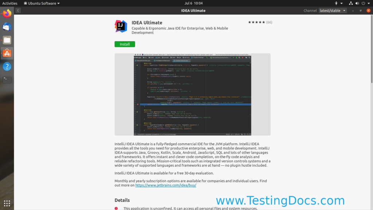
Task: Click the five-star rating next to (66)
Action: 255,22
